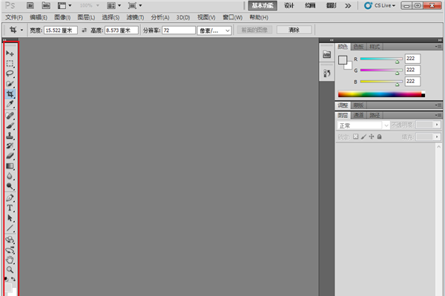Open the resolution unit dropdown 像素/...
This screenshot has height=296, width=445.
point(214,30)
